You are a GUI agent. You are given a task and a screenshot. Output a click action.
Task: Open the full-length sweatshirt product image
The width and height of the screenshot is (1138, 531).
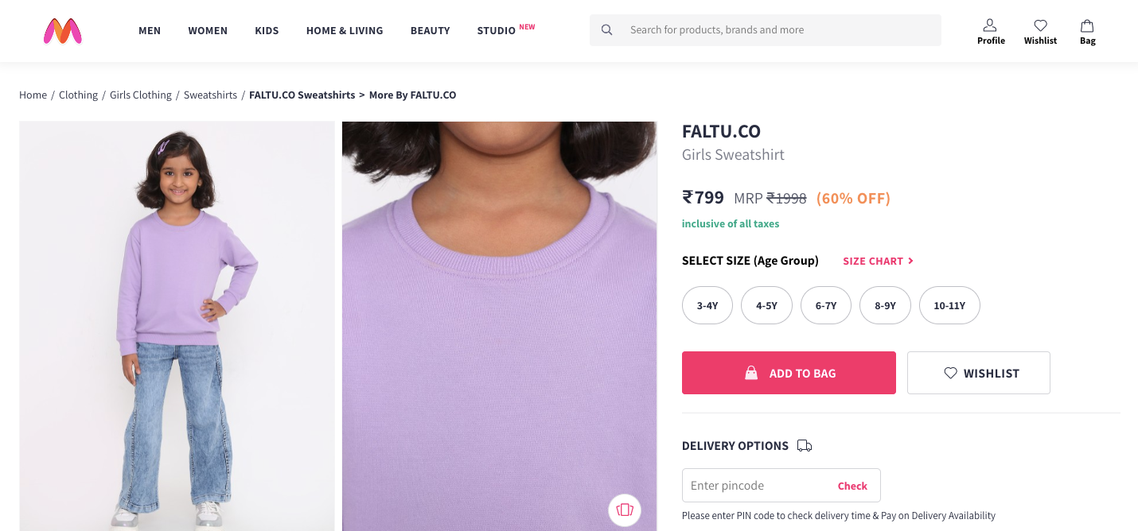(177, 326)
